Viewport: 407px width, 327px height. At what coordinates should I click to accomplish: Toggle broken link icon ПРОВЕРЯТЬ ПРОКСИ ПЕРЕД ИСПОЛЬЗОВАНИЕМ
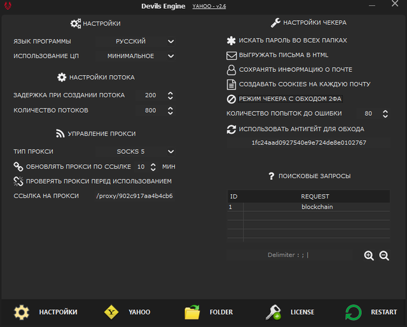18,181
